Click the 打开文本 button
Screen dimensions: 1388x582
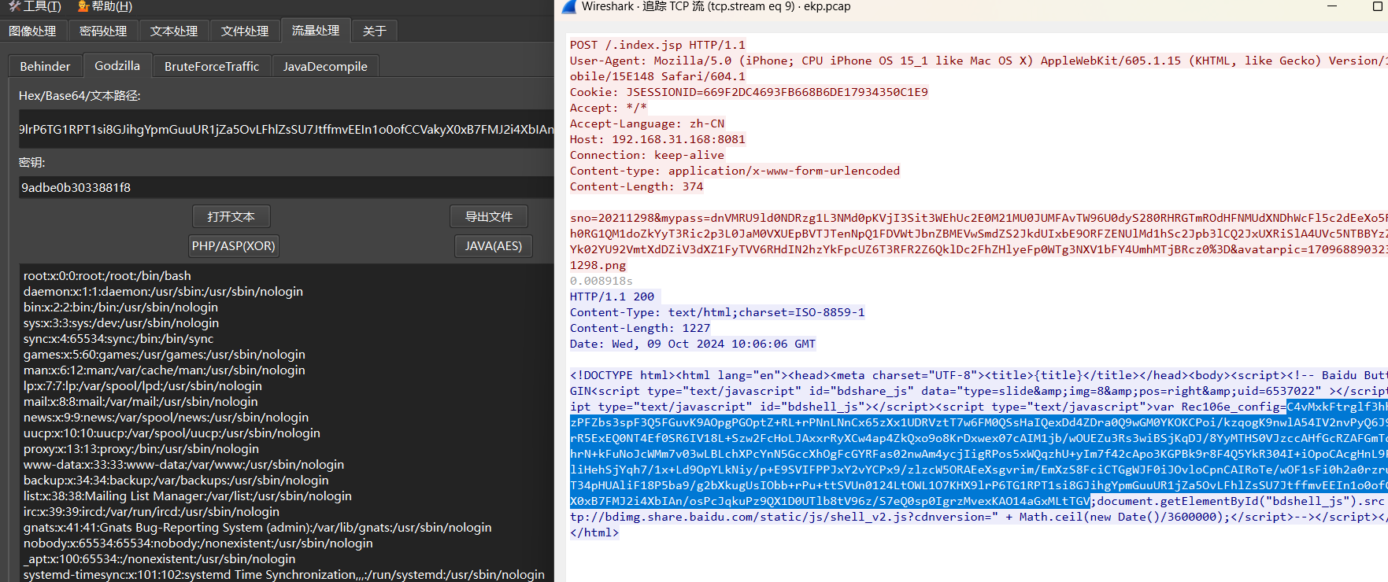[231, 216]
